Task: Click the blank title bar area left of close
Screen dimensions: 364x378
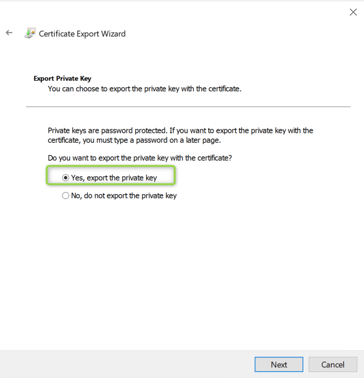Action: click(182, 12)
